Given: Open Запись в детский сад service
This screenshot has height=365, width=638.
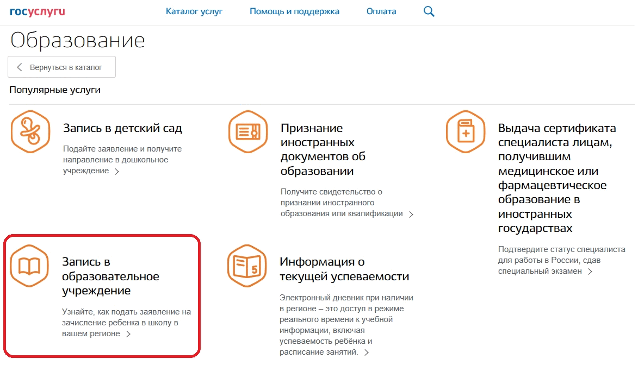Looking at the screenshot, I should tap(122, 128).
